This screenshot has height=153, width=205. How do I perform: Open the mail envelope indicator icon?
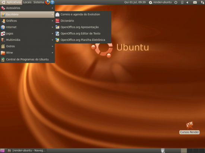(195, 2)
